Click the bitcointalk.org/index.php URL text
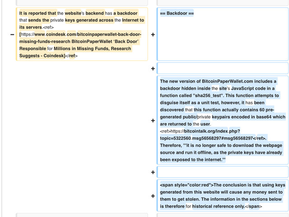Viewport: 289px width, 217px height. [205, 131]
